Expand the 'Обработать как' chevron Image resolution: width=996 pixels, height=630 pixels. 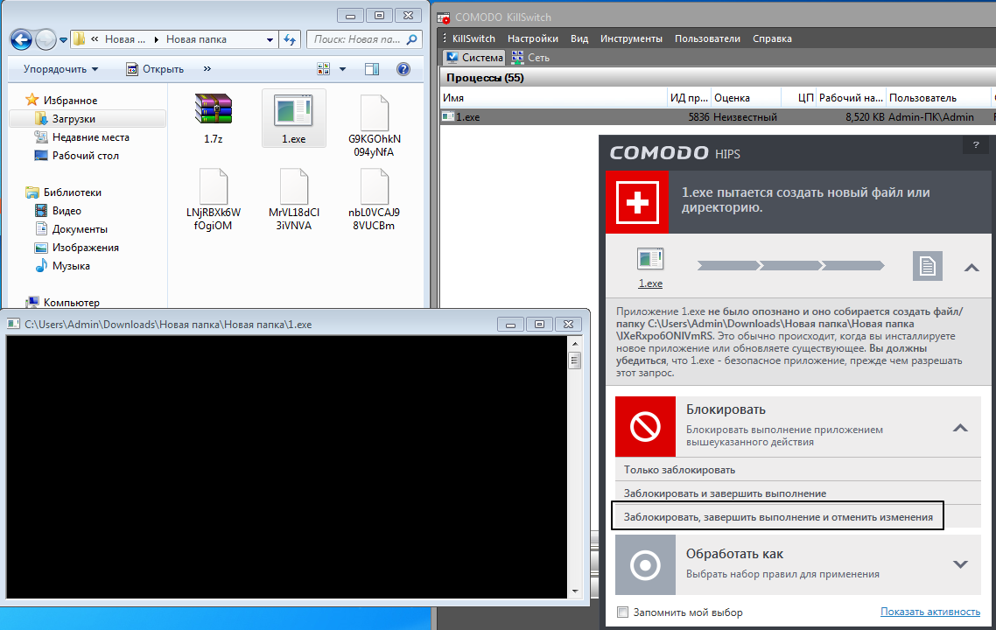[x=960, y=564]
